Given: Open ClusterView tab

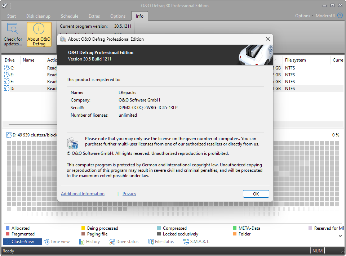Looking at the screenshot, I should (22, 242).
